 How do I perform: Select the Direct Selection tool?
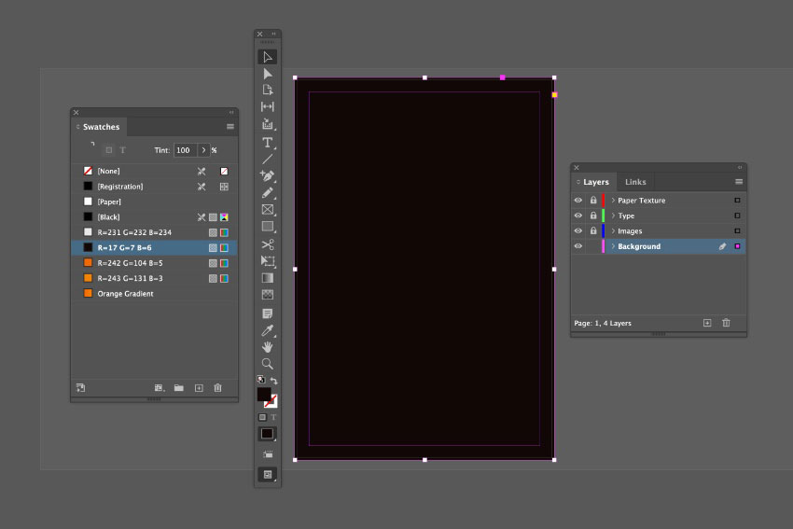(268, 74)
